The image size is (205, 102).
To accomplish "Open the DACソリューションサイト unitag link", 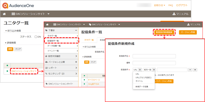I will 24,71.
